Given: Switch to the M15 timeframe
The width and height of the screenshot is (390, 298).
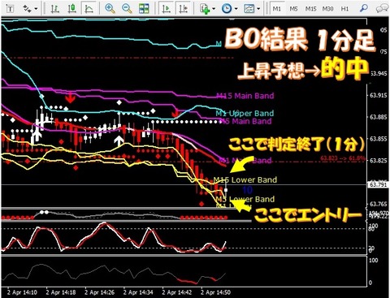Looking at the screenshot, I should click(310, 9).
